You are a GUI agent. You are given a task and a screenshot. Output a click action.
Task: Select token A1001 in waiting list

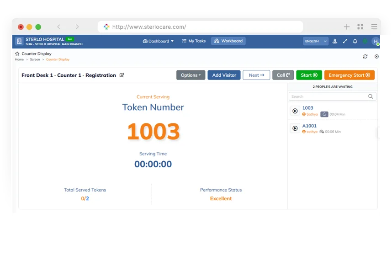[309, 126]
